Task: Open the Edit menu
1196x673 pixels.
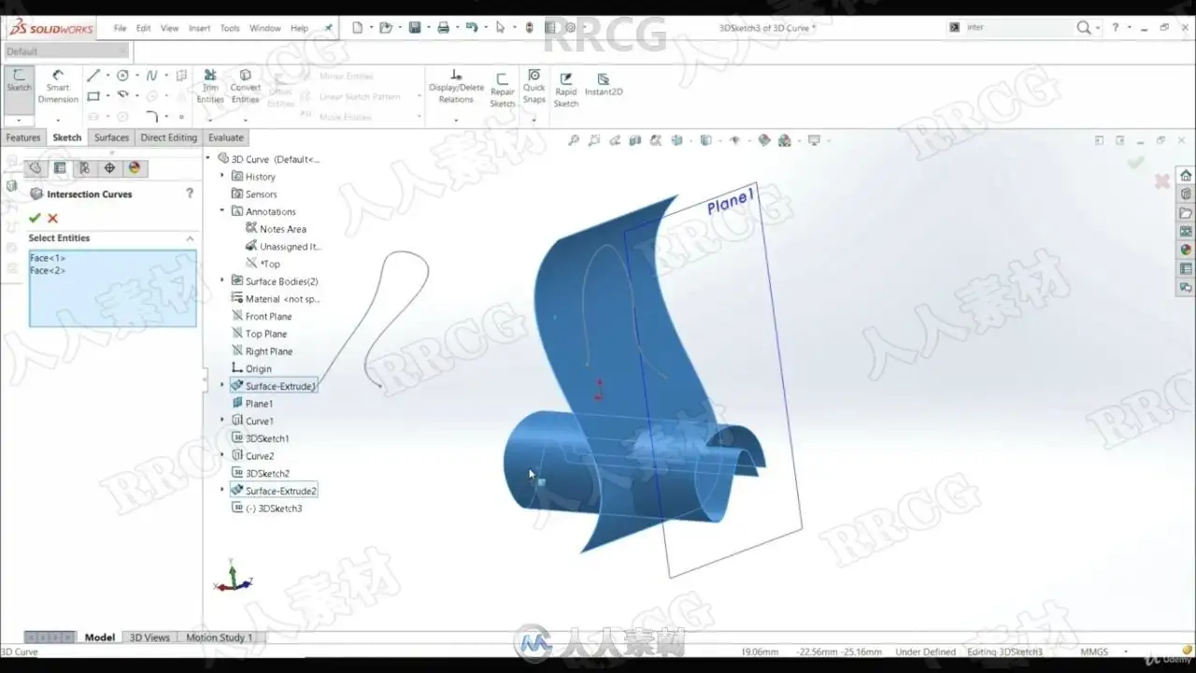Action: click(x=143, y=28)
